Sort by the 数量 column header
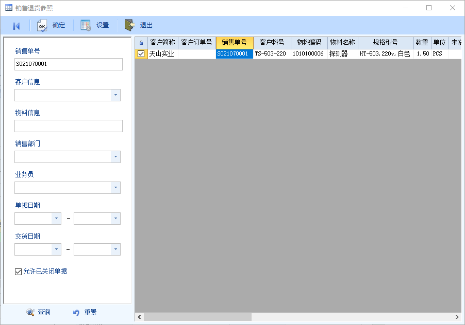 click(x=422, y=43)
